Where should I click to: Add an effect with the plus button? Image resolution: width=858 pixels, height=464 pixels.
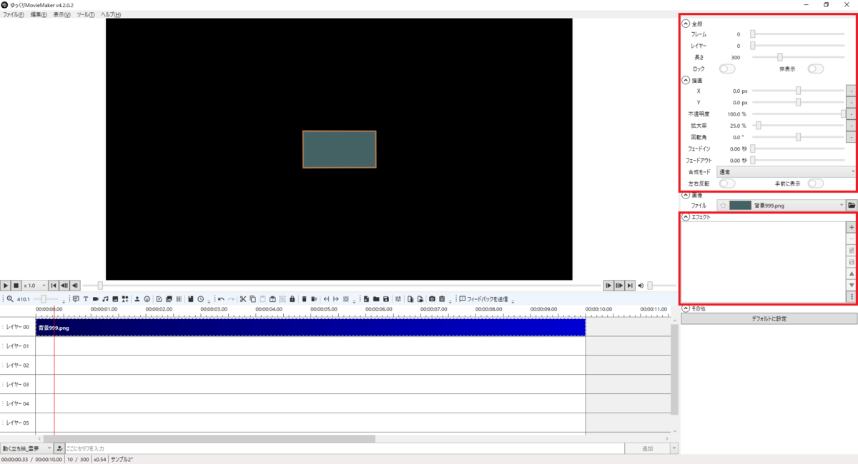852,227
